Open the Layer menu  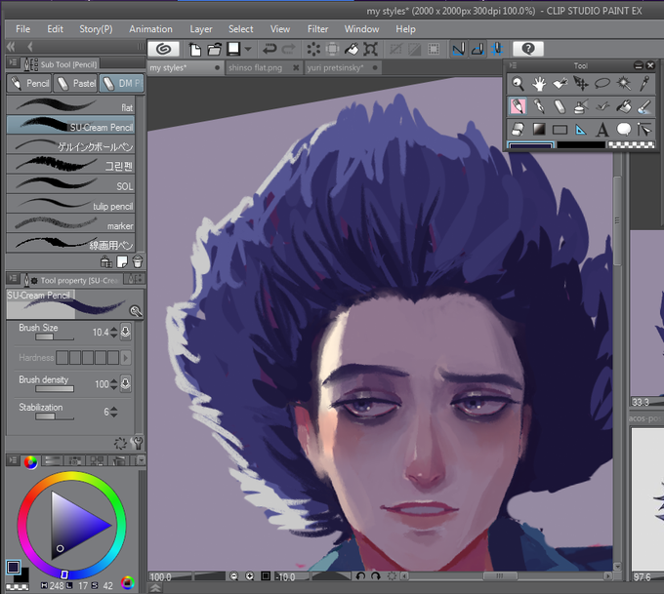[x=201, y=29]
